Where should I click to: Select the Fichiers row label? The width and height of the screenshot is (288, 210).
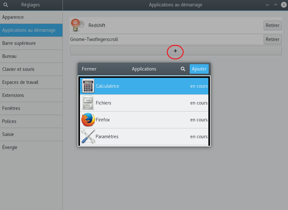tap(103, 103)
